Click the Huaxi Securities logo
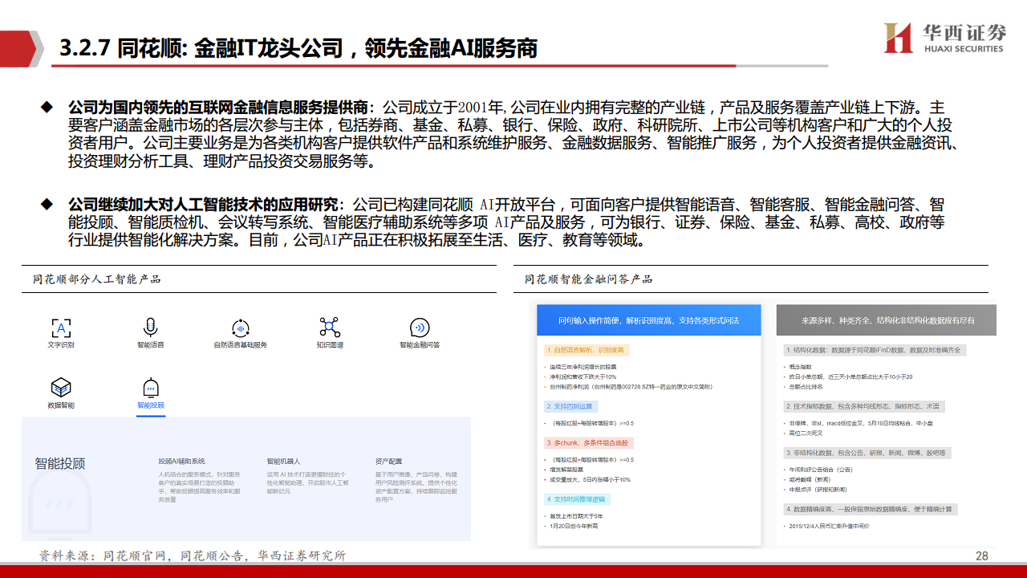 point(944,38)
